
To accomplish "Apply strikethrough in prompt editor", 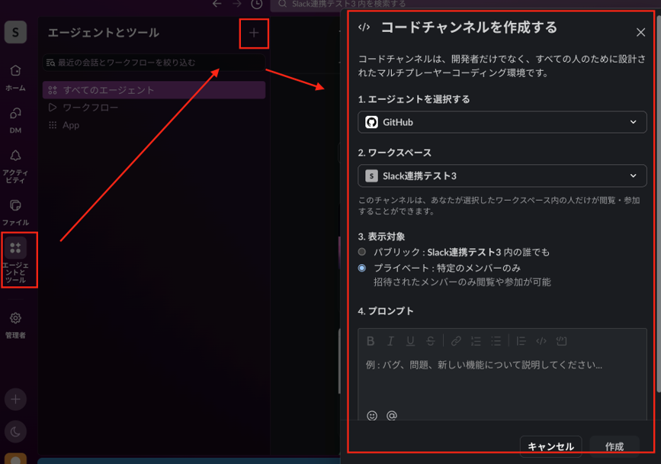I will pos(431,341).
